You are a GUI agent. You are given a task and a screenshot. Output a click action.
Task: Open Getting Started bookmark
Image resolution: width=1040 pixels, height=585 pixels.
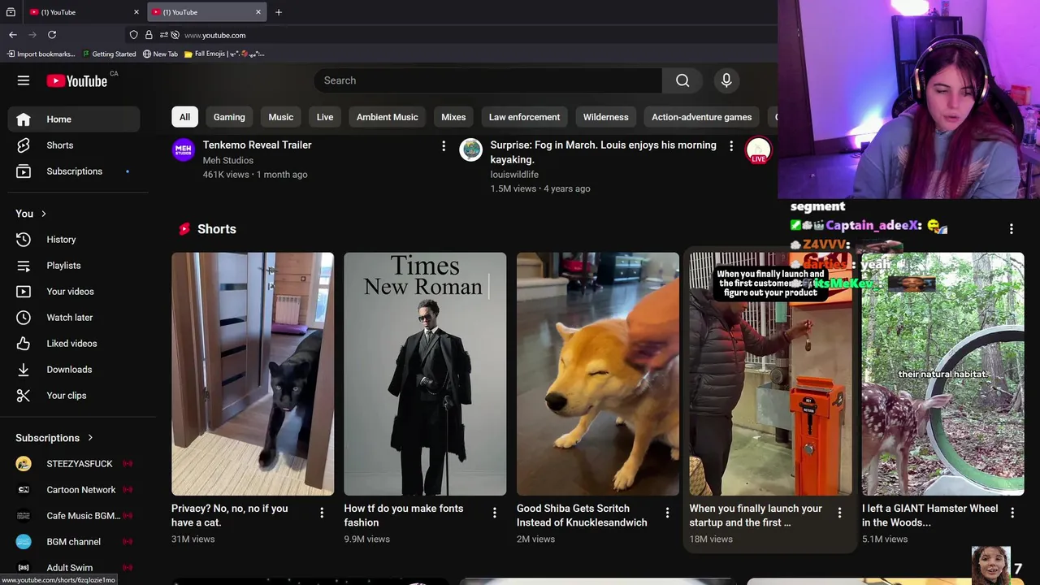coord(109,54)
